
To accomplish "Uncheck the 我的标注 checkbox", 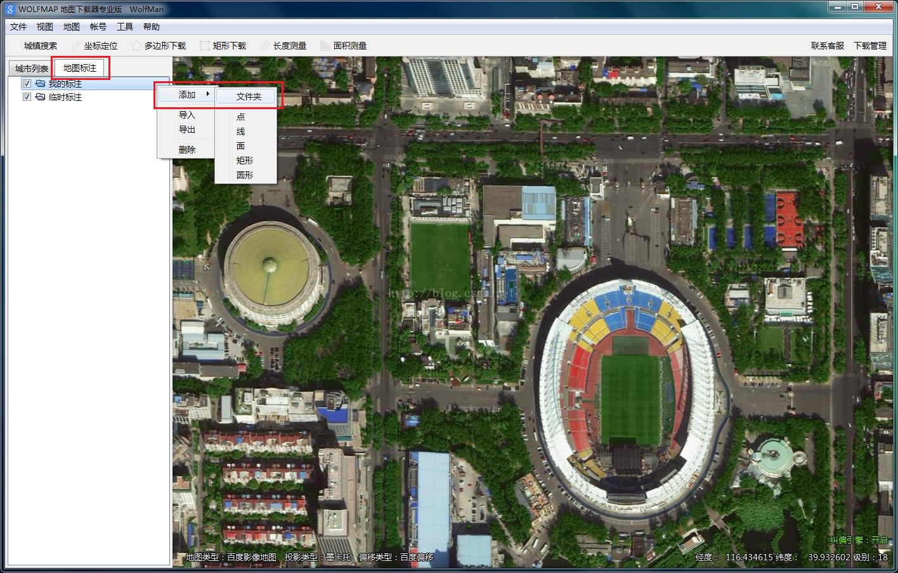I will [x=27, y=84].
